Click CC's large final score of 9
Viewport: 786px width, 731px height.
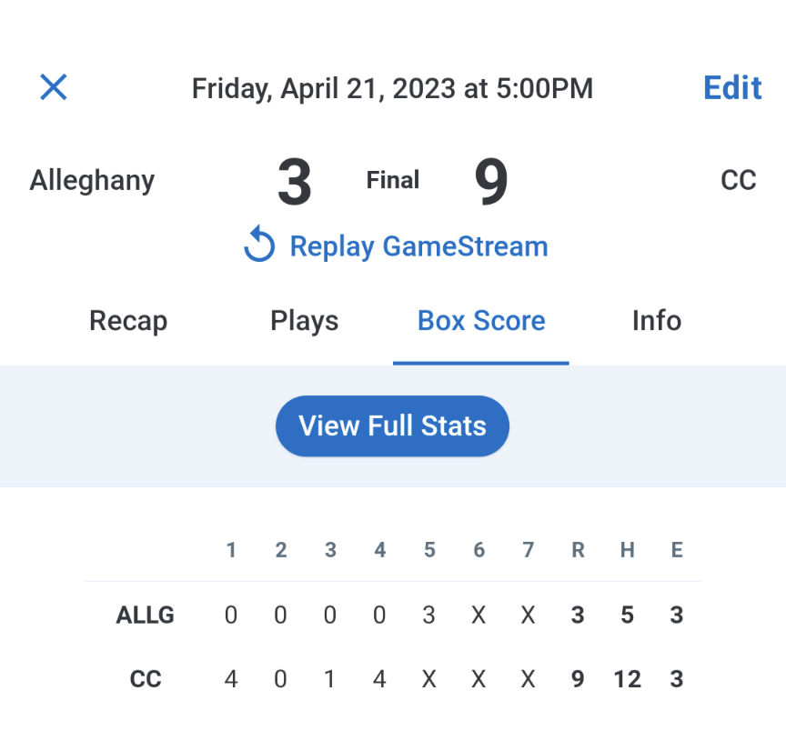point(491,182)
